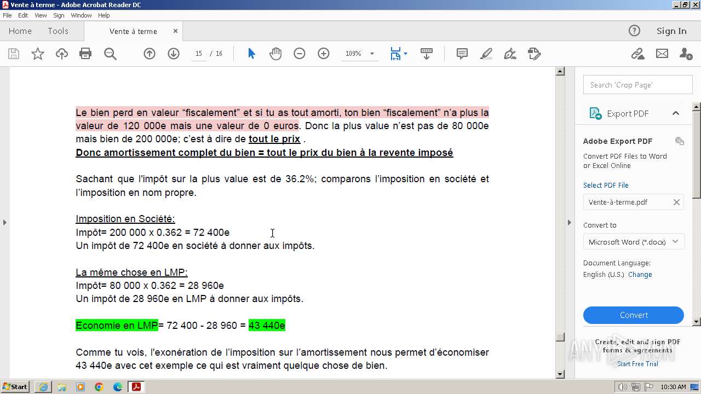Switch to the Home tab
This screenshot has height=394, width=701.
point(20,31)
